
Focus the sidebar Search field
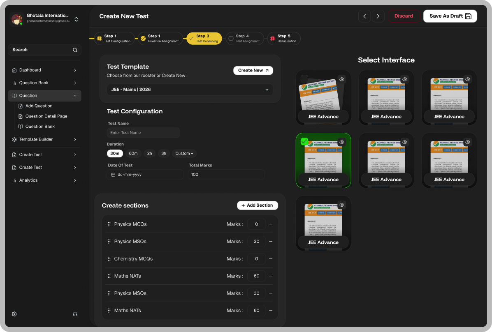(44, 50)
